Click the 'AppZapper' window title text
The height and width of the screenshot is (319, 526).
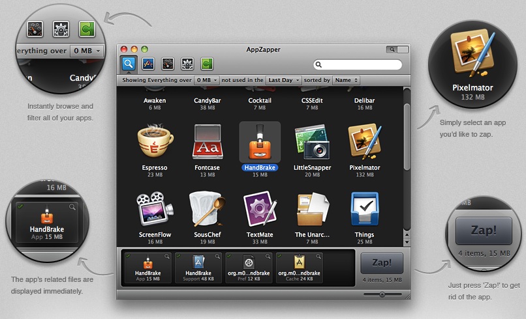264,49
